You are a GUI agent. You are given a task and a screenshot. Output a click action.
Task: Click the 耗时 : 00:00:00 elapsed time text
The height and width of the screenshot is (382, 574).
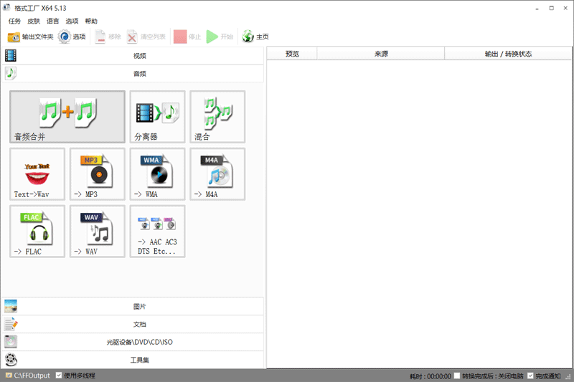[x=430, y=376]
